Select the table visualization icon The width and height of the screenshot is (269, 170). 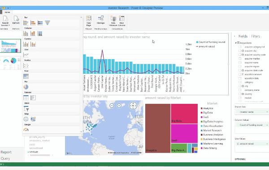26,98
